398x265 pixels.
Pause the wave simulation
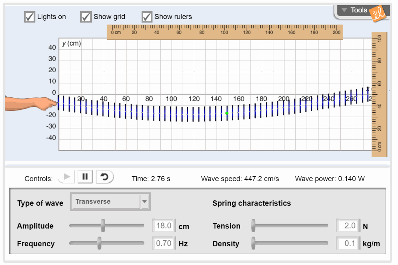coord(85,177)
